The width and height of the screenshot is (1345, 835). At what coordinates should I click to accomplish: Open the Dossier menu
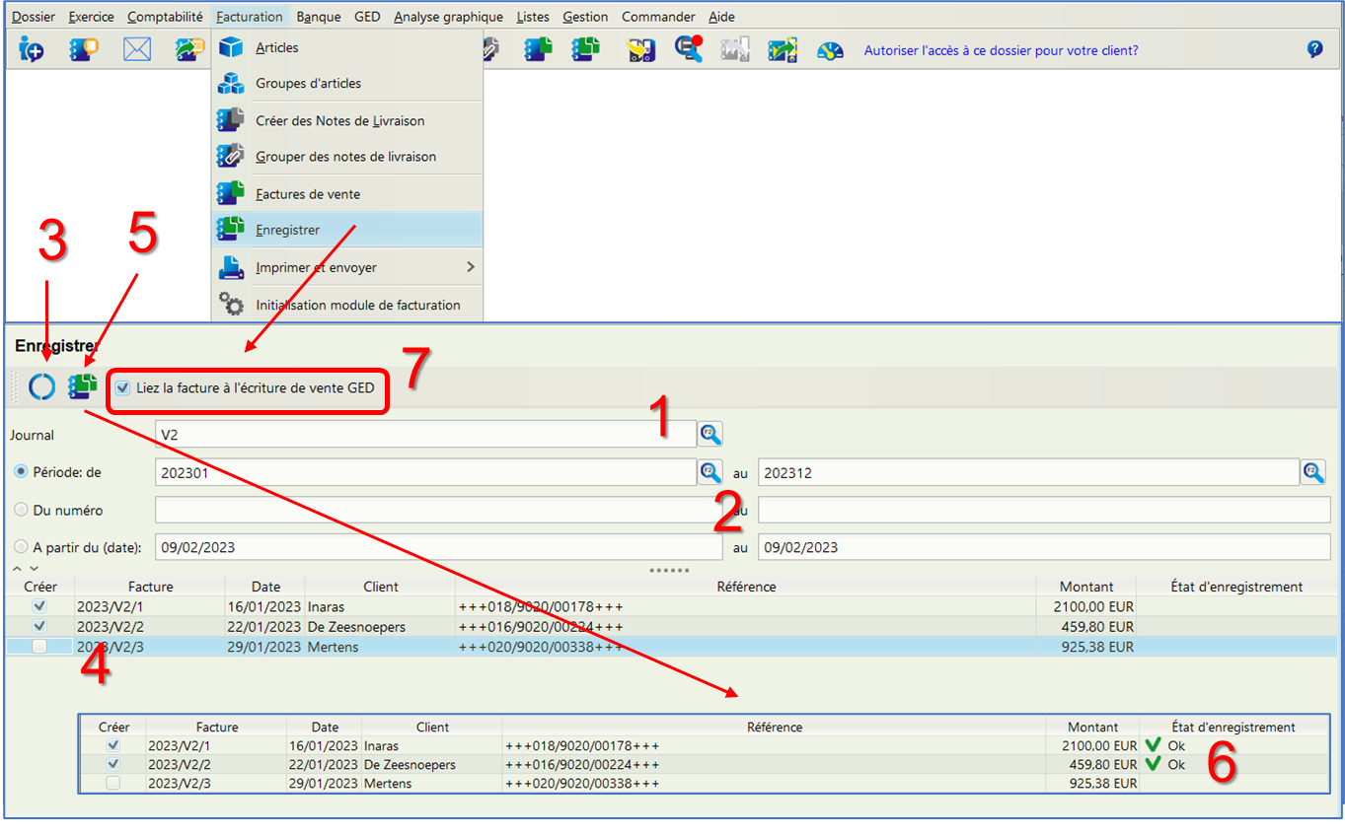pos(34,17)
